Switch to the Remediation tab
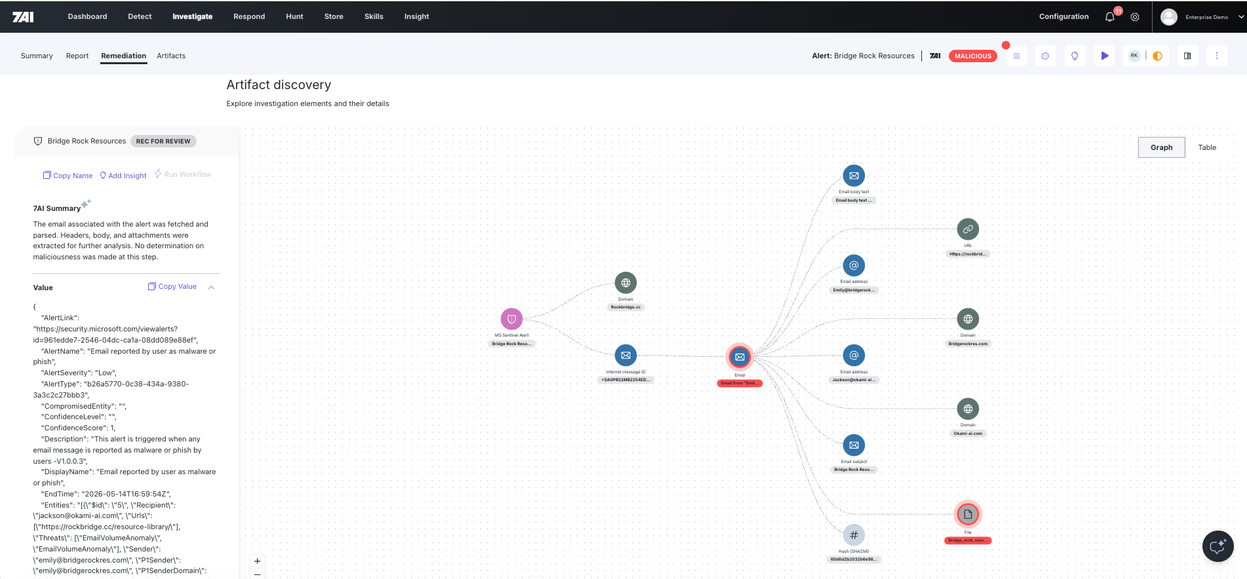 tap(124, 56)
